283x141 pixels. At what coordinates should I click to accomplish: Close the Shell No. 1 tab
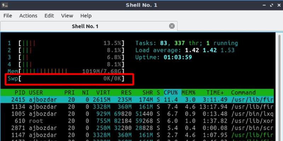pyautogui.click(x=172, y=26)
